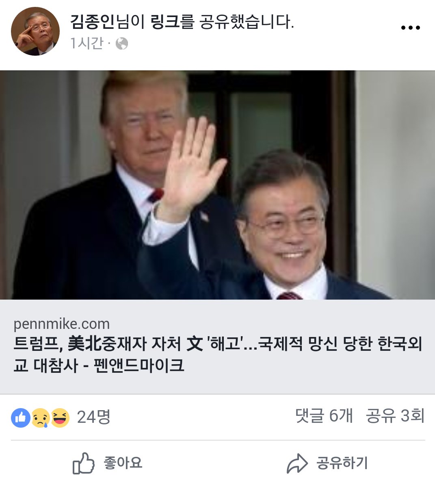Tap the sad crying reaction emoji
435x487 pixels.
pyautogui.click(x=40, y=418)
